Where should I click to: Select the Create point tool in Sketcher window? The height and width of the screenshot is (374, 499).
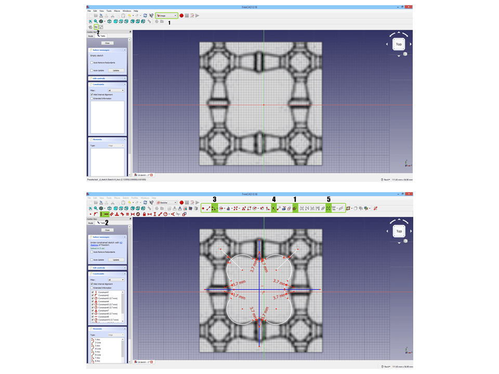coord(203,208)
